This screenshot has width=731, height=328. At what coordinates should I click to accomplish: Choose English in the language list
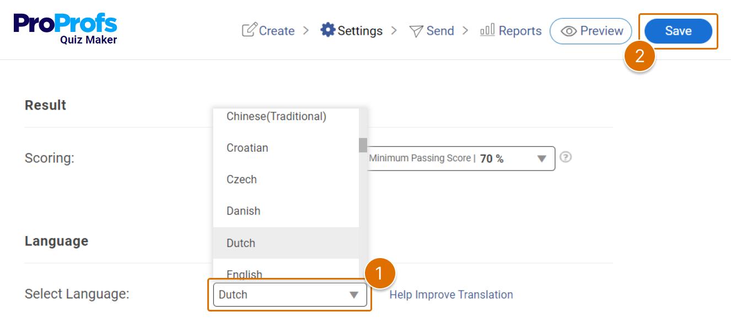[244, 274]
